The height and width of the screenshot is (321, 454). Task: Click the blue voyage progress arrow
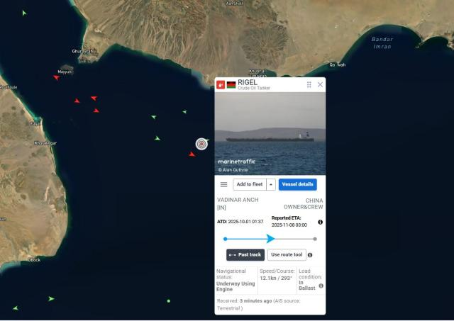click(x=270, y=239)
